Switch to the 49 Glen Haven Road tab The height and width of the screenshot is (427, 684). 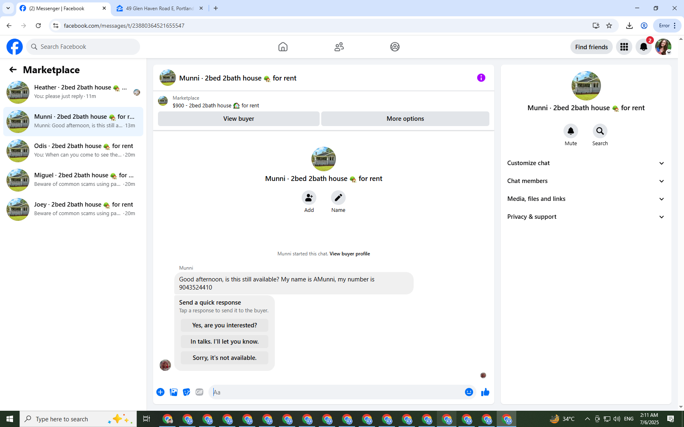(160, 8)
